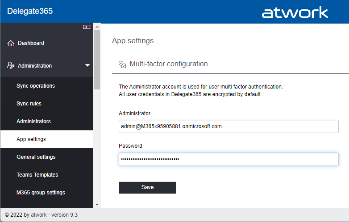Open Teams Templates menu item

[x=37, y=175]
